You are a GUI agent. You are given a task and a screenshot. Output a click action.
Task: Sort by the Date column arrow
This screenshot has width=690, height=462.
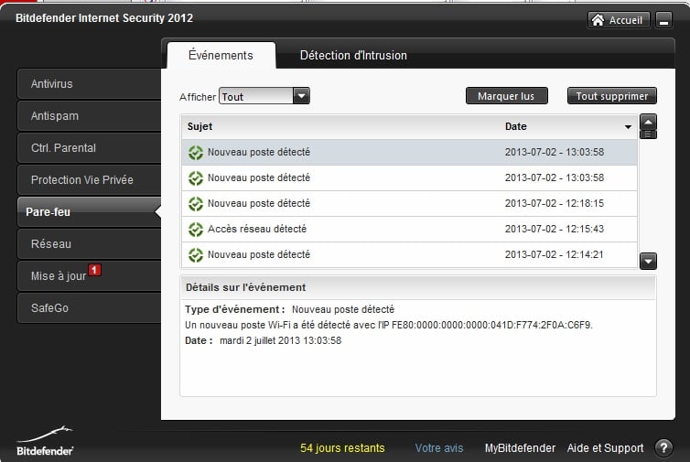[628, 127]
